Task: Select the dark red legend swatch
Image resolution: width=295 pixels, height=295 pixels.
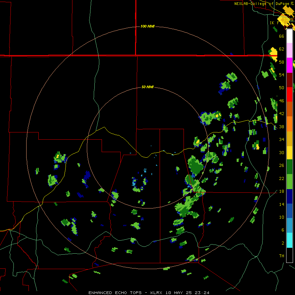Action: click(289, 80)
